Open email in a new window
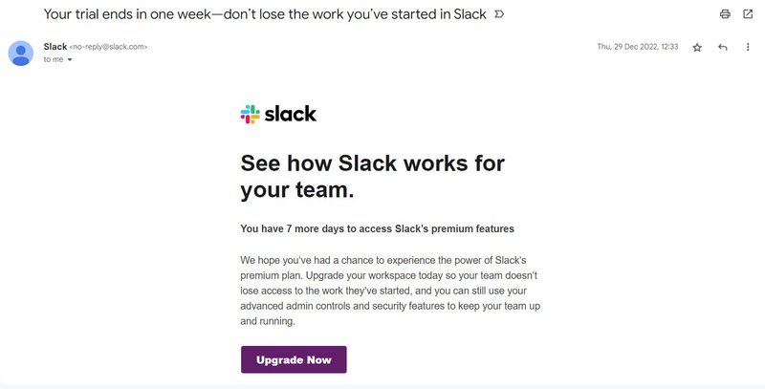The height and width of the screenshot is (389, 765). tap(748, 14)
